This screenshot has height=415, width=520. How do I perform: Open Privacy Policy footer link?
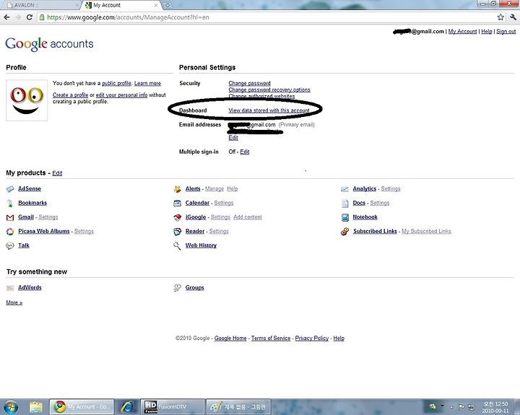point(312,338)
